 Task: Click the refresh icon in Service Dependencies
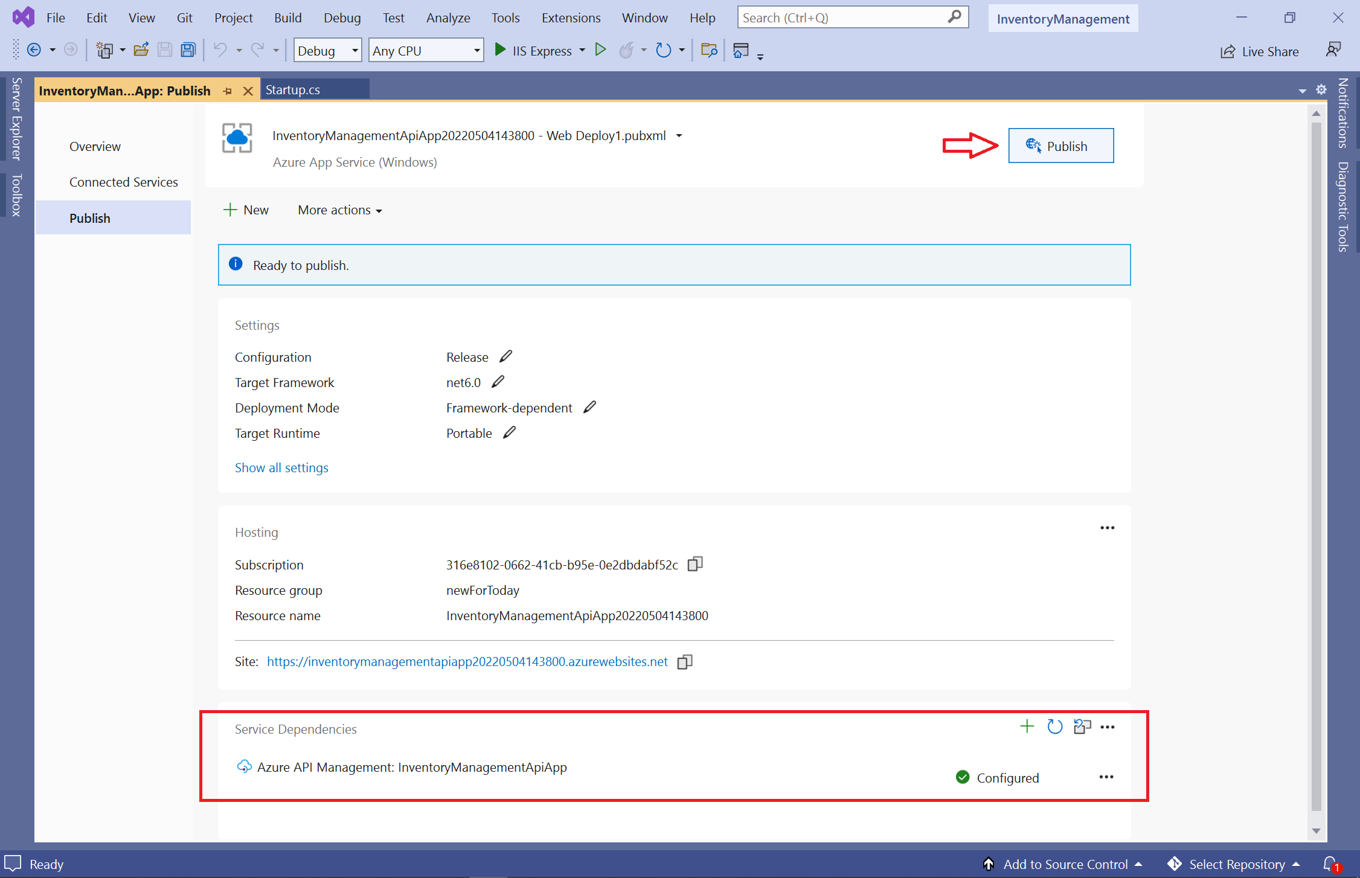coord(1056,728)
